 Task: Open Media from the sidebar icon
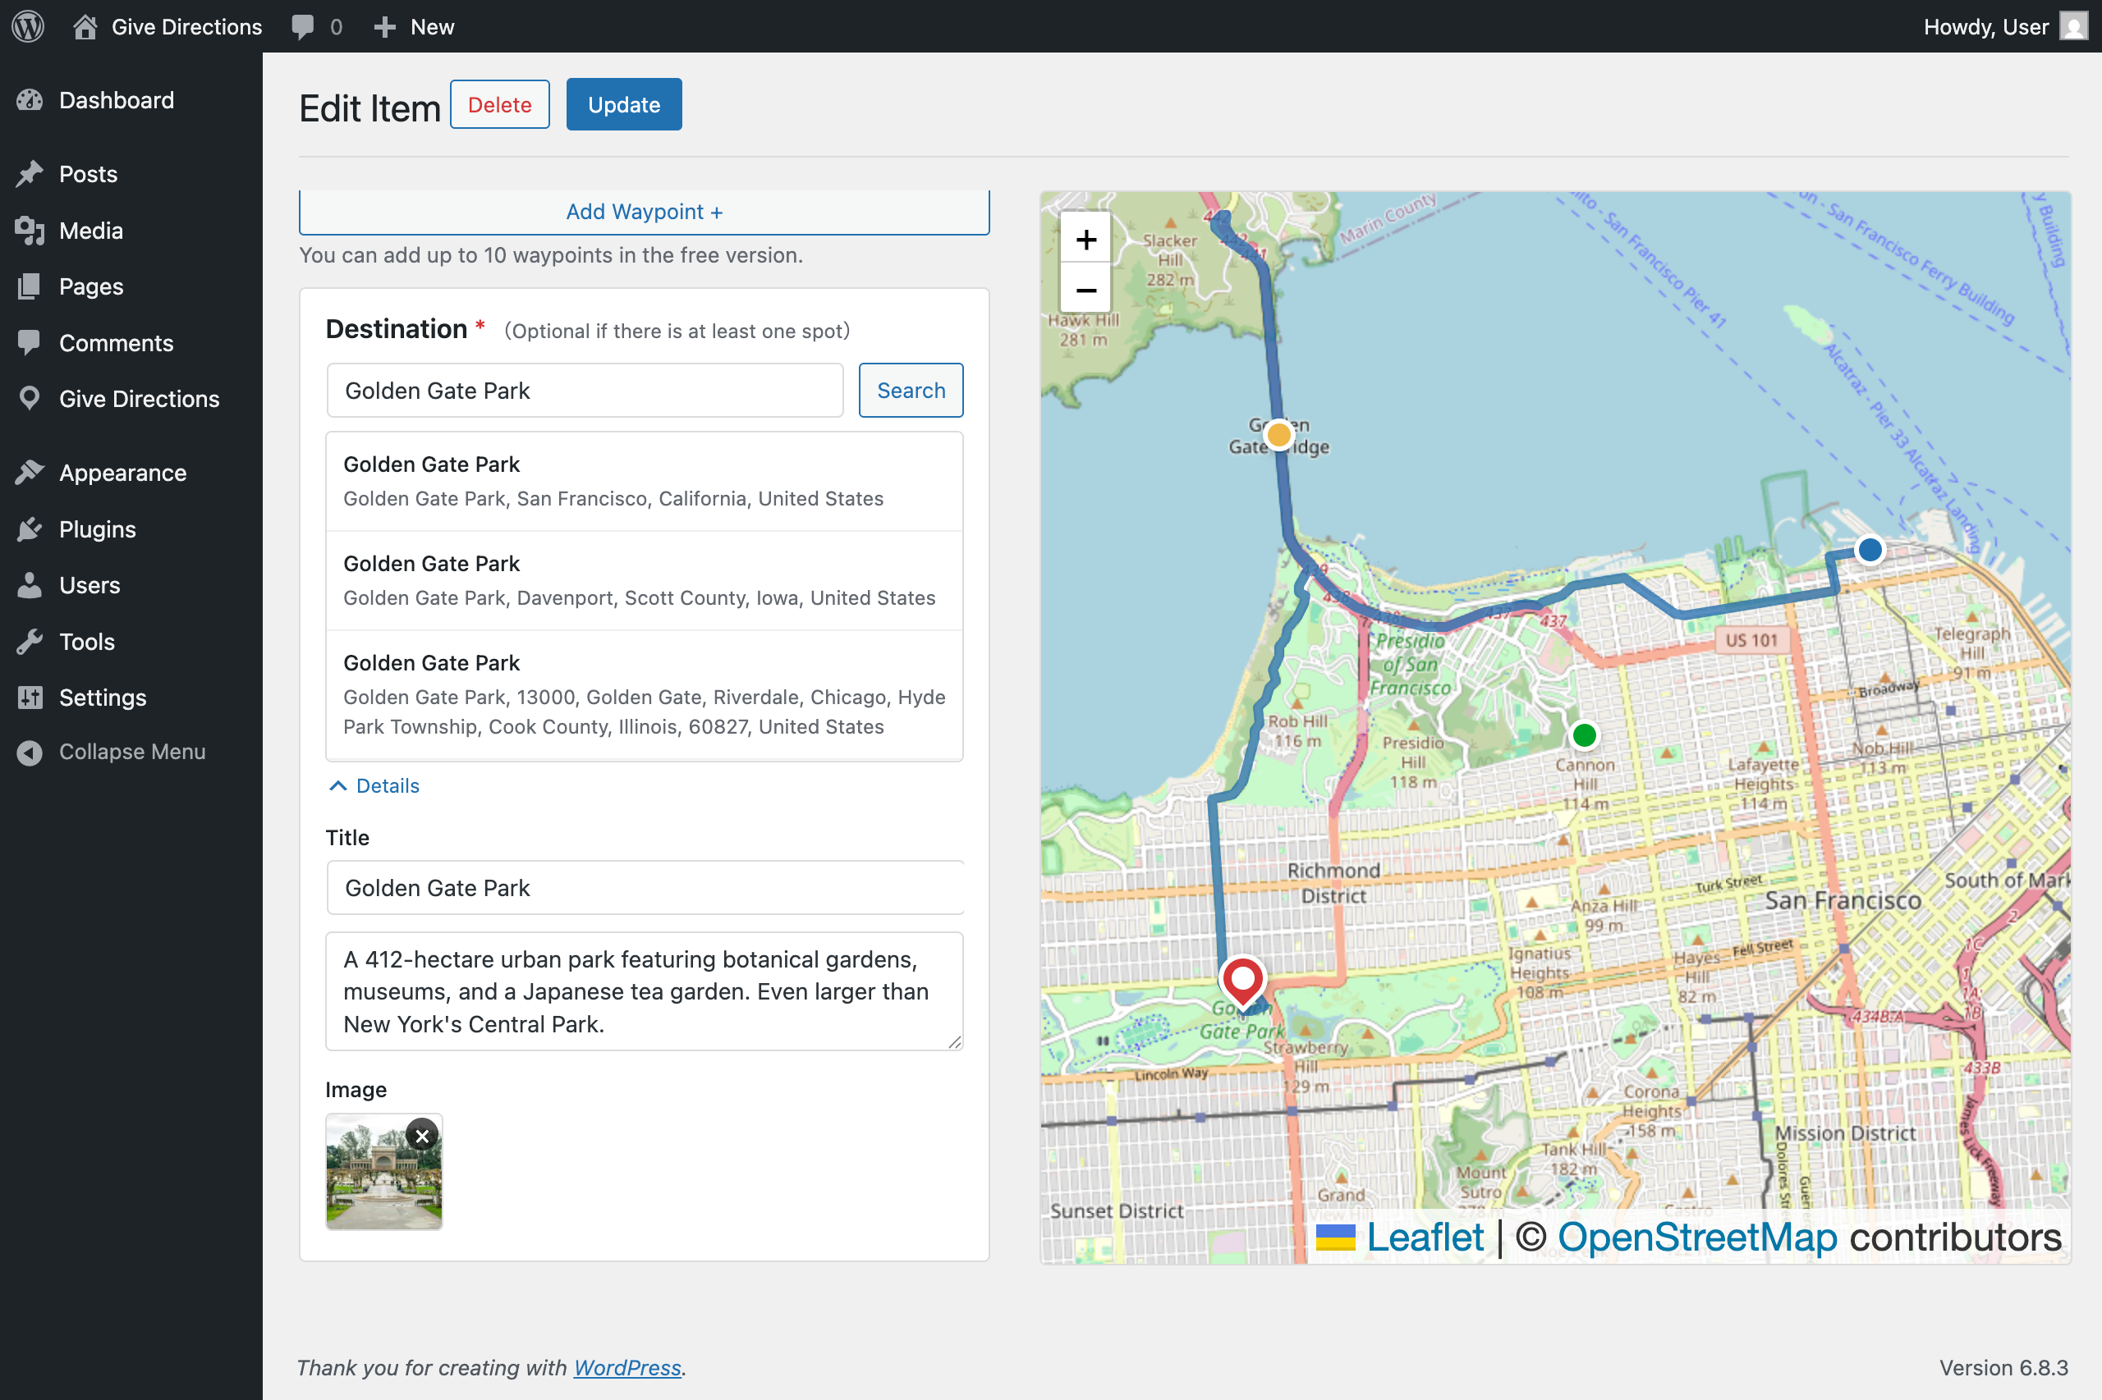(30, 230)
